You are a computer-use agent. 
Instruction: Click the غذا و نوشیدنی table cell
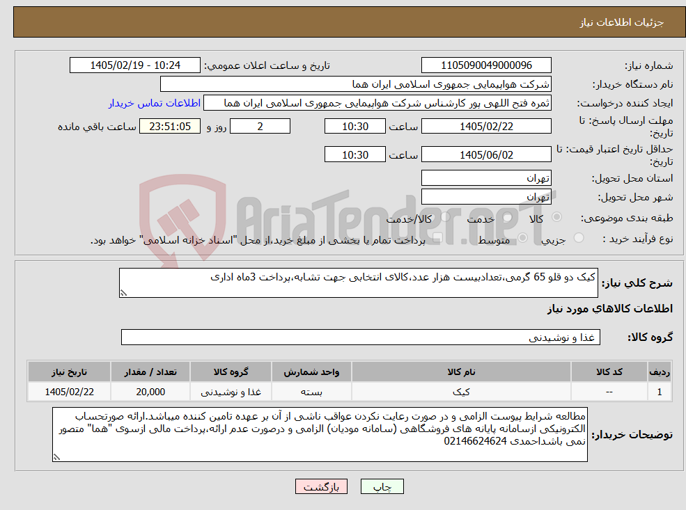(x=231, y=392)
